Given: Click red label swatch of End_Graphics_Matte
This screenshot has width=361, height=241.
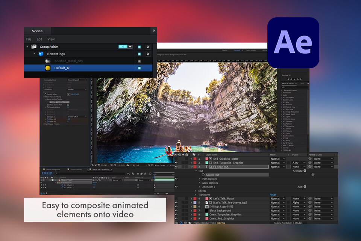Looking at the screenshot, I should coord(195,159).
